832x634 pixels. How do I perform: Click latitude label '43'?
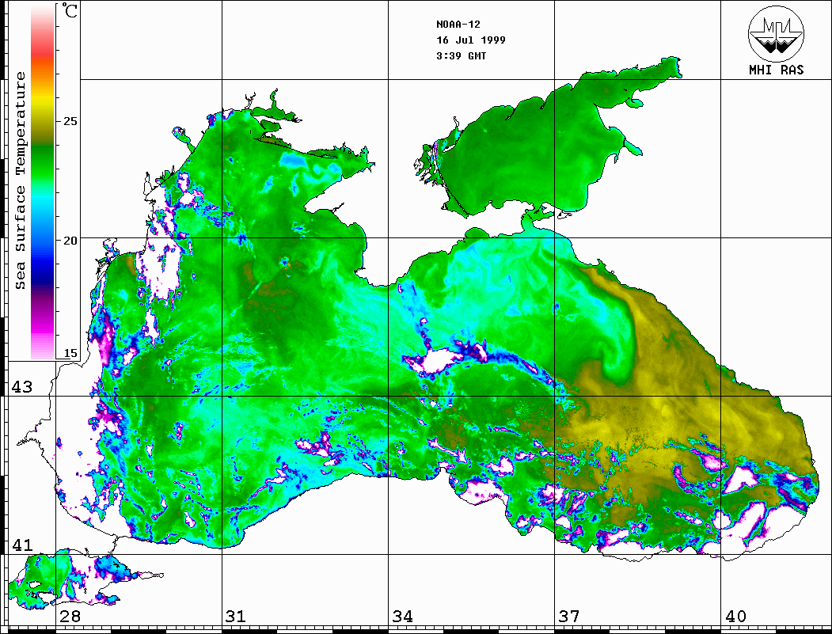pos(21,387)
